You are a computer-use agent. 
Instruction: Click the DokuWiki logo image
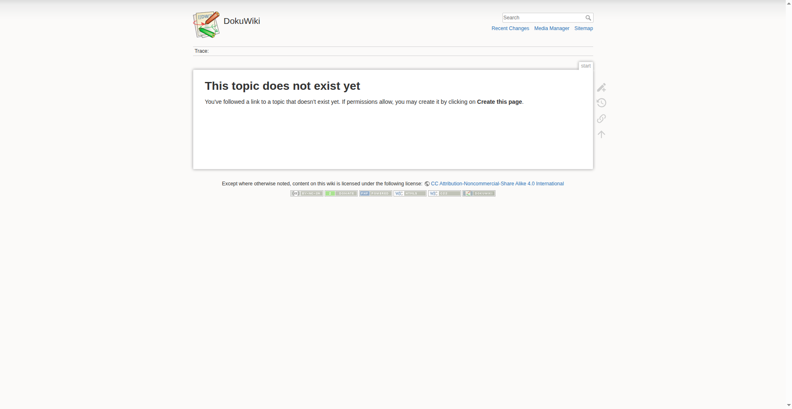click(206, 25)
